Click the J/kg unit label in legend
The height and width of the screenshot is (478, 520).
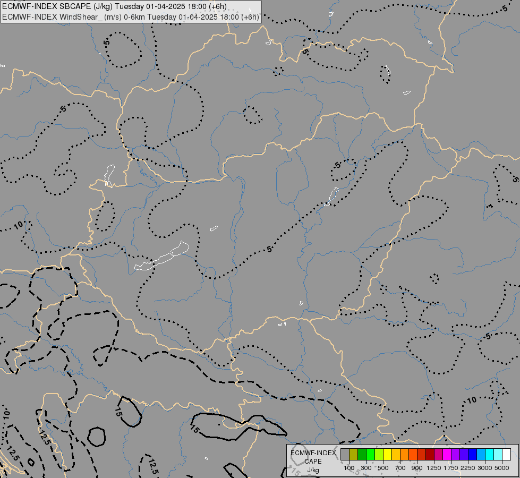[313, 471]
